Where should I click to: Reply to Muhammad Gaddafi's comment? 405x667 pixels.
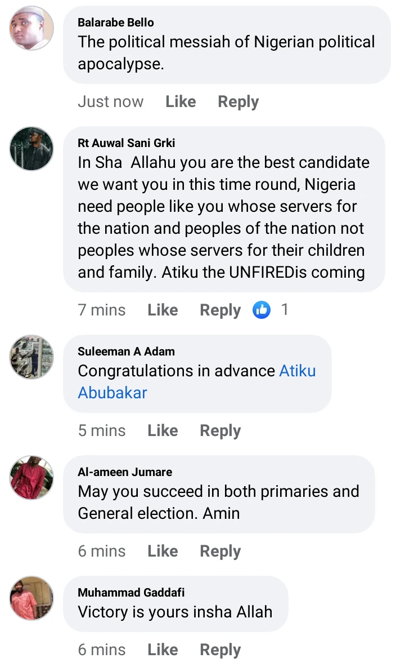pyautogui.click(x=220, y=650)
